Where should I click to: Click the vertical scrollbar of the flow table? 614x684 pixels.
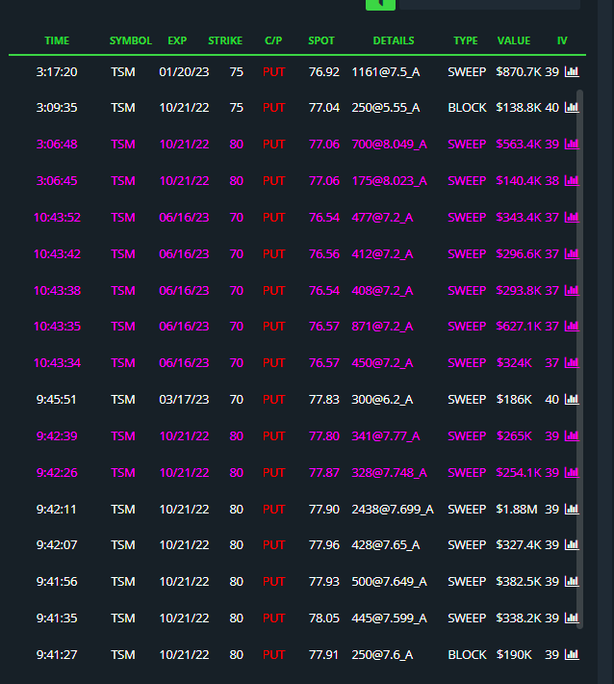point(579,359)
